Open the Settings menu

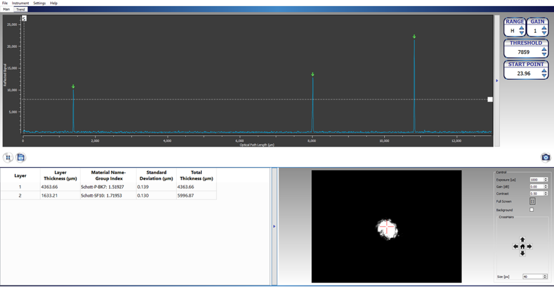39,3
